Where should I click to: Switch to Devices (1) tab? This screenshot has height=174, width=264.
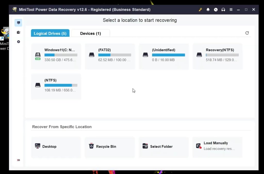(90, 33)
